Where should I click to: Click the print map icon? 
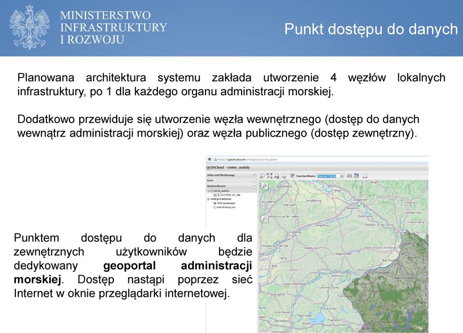(365, 176)
